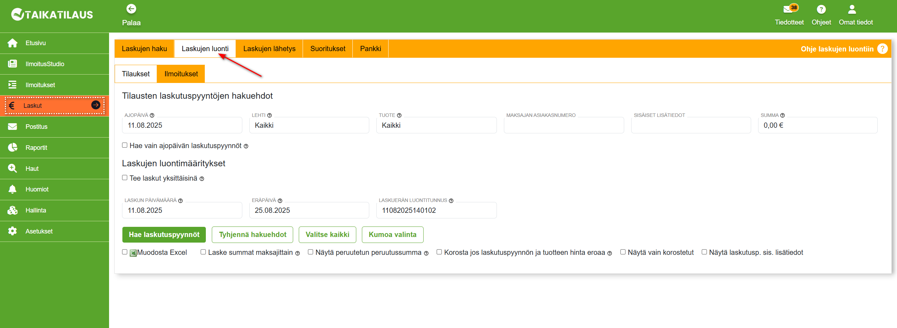Click the Etusivu home icon
The width and height of the screenshot is (897, 328).
[x=13, y=43]
